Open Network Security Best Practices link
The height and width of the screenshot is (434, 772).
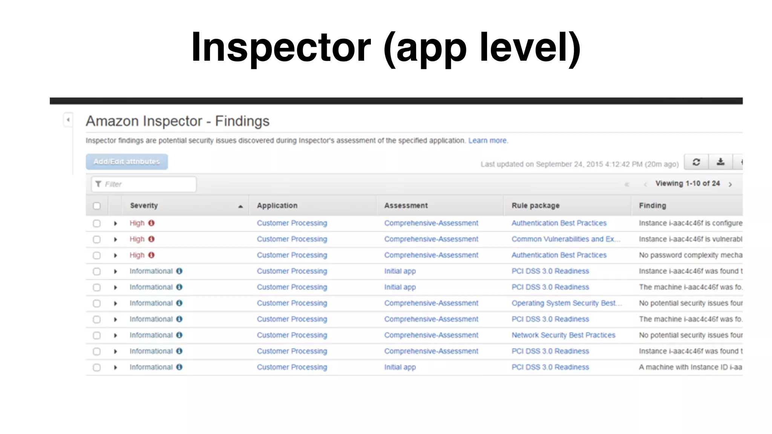563,335
